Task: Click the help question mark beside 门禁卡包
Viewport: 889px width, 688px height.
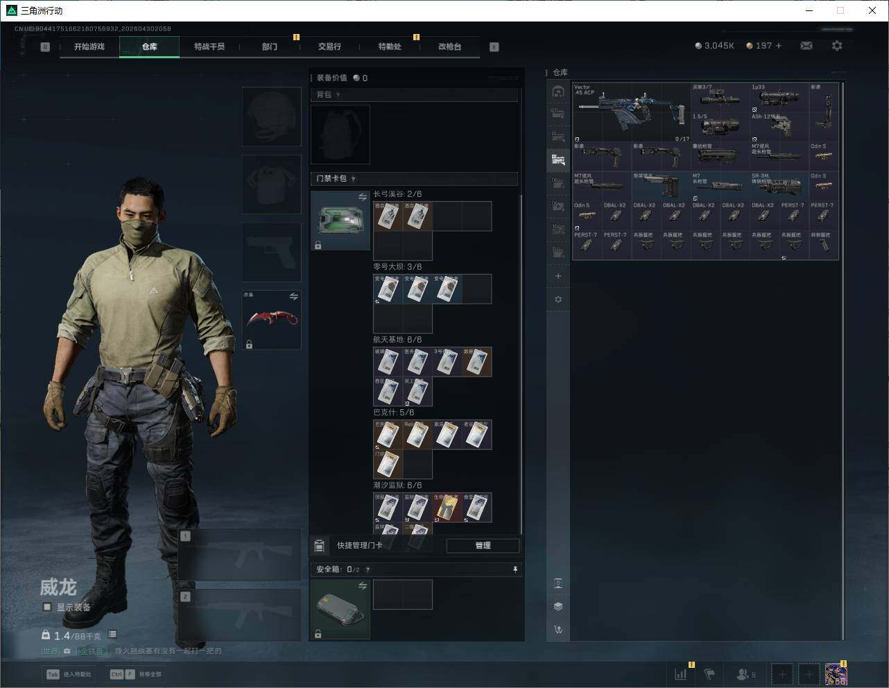Action: point(353,179)
